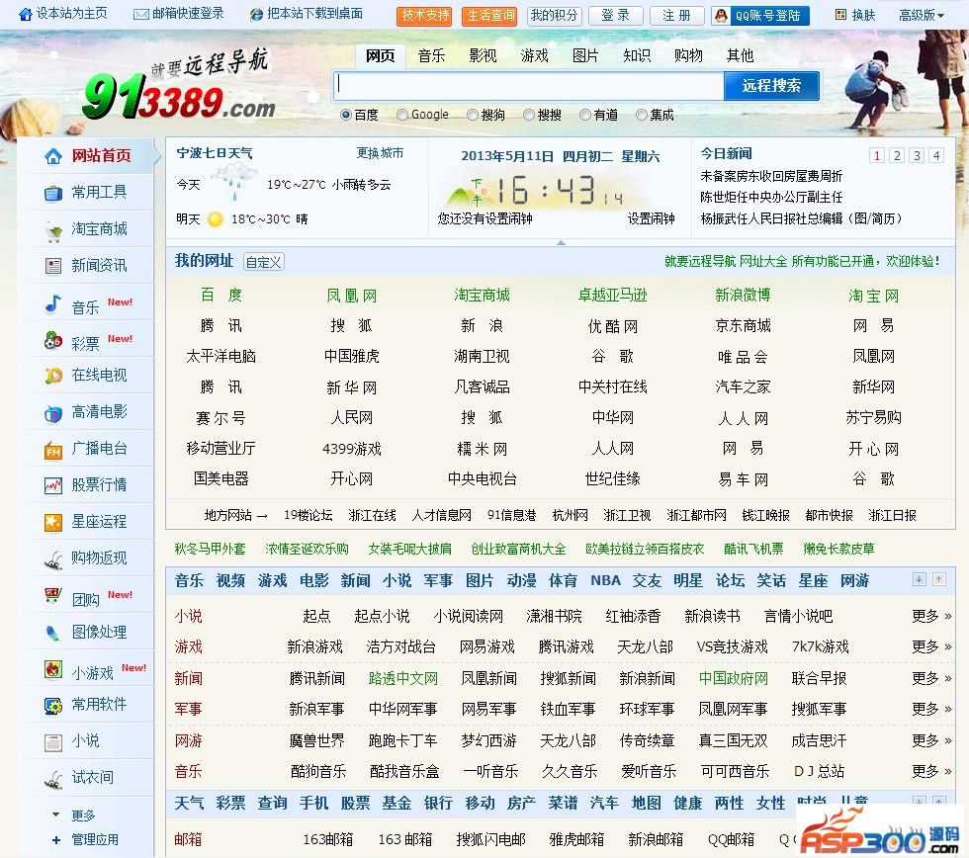969x858 pixels.
Task: Click the IE icon for 把本站下载到桌面
Action: [256, 14]
